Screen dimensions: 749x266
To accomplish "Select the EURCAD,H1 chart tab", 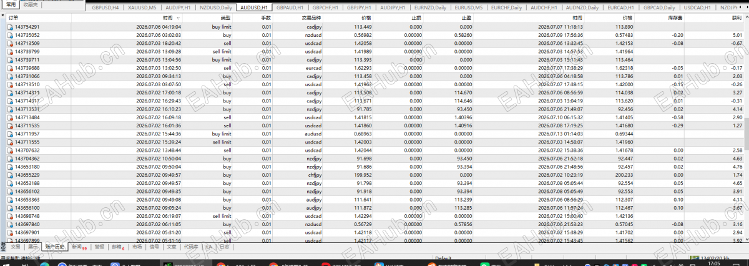I will click(x=621, y=7).
